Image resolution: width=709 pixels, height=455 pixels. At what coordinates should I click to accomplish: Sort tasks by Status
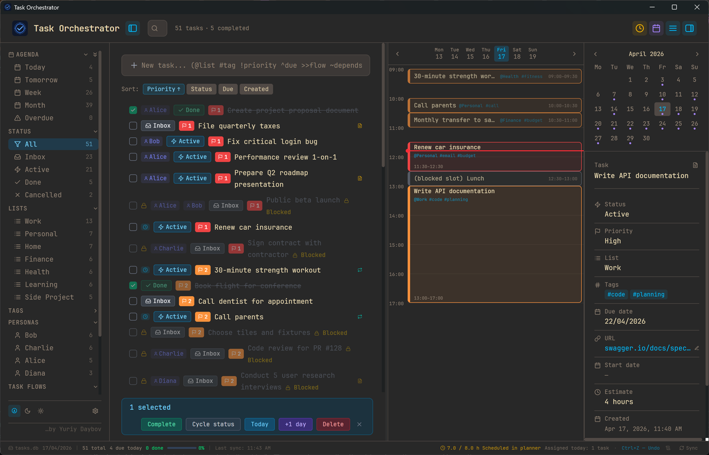tap(201, 89)
